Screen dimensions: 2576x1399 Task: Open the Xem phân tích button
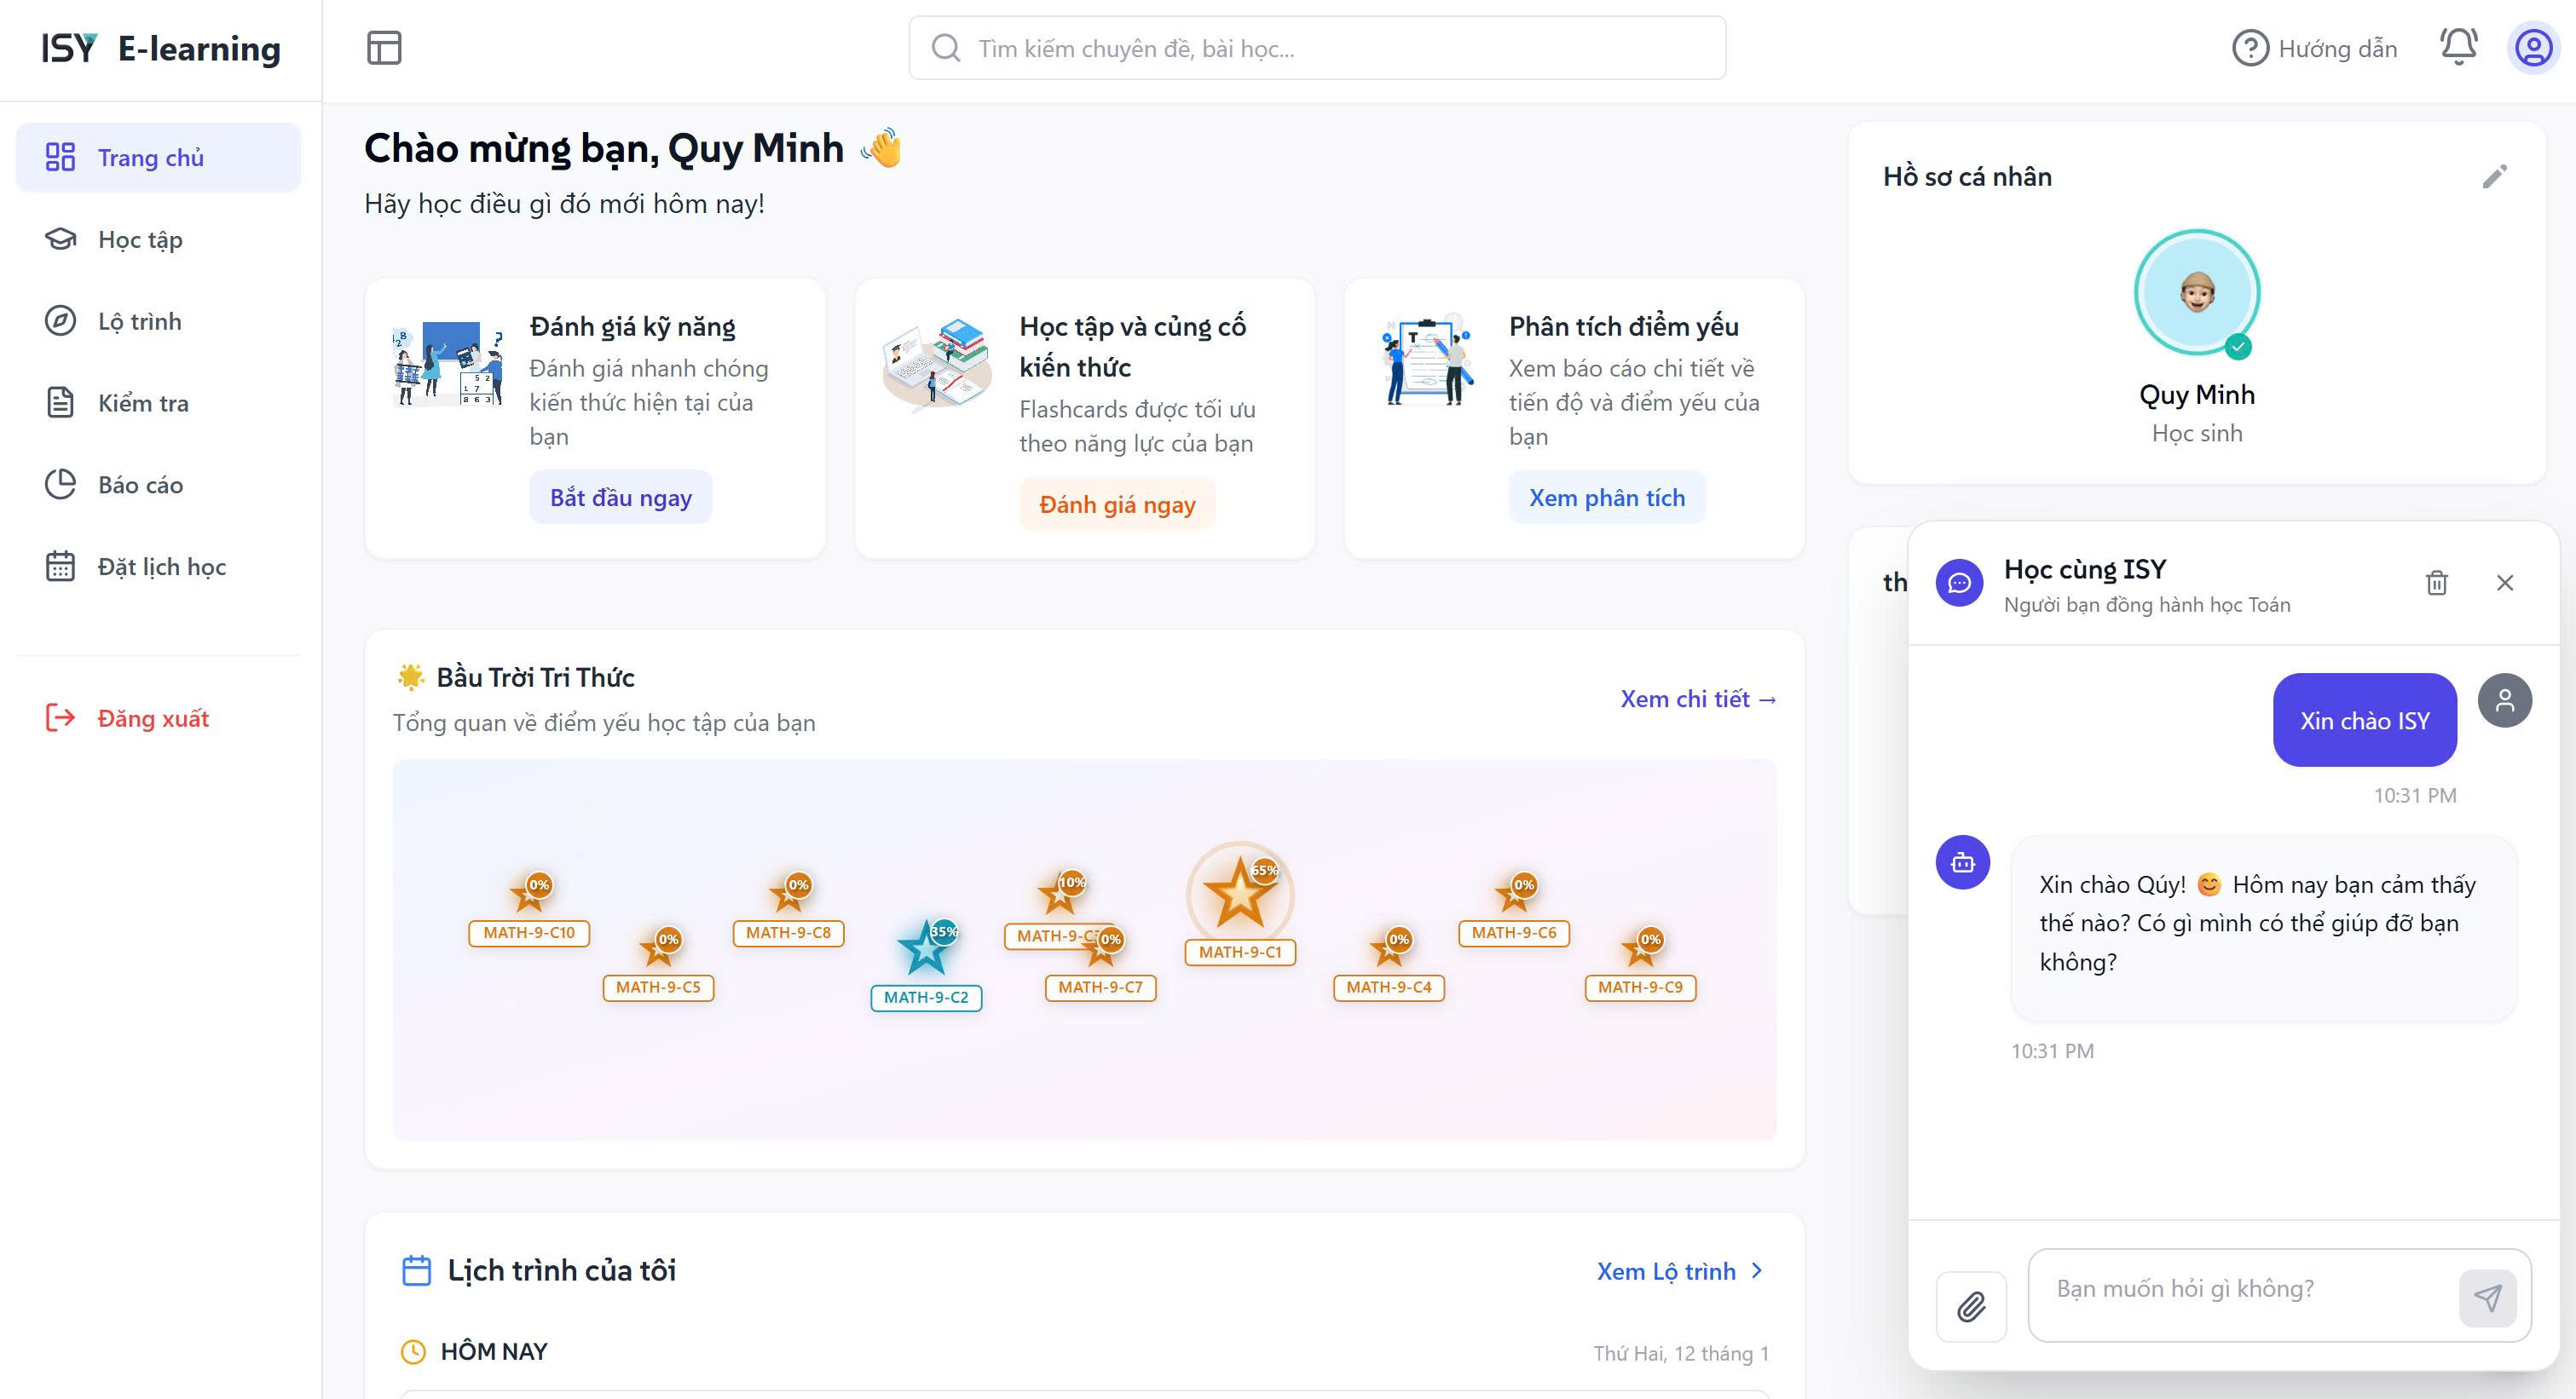click(x=1606, y=498)
